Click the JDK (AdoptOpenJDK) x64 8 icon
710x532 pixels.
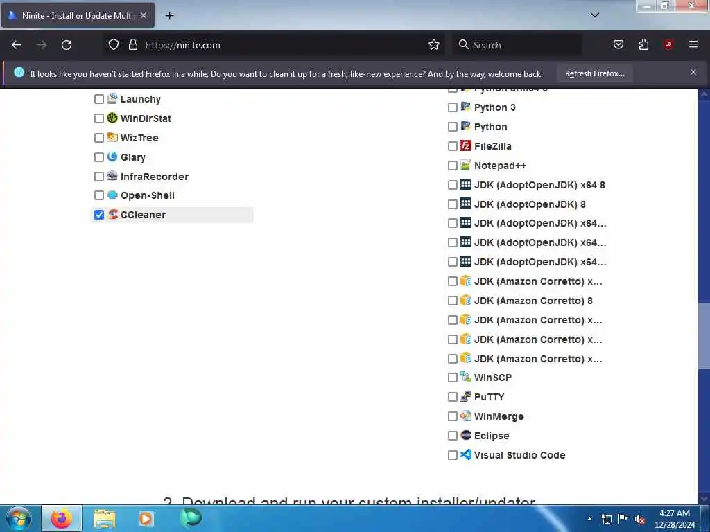point(466,184)
